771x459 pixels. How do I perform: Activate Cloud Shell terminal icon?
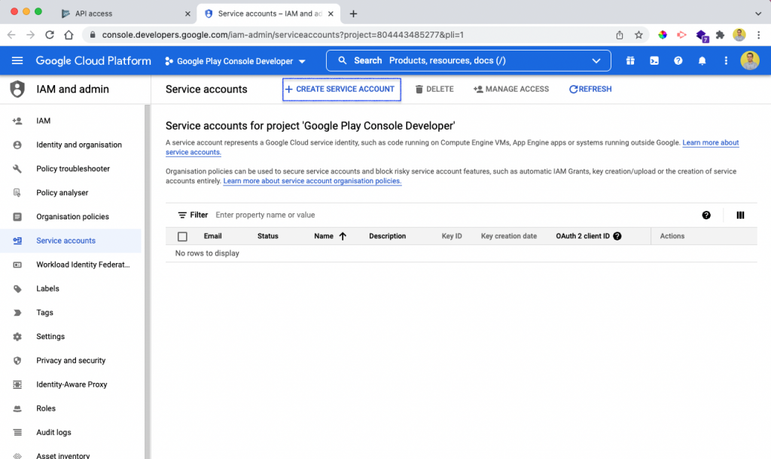coord(654,60)
